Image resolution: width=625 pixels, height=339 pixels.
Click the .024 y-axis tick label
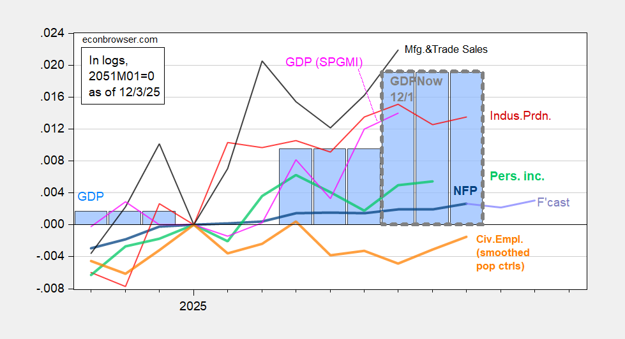pos(53,34)
